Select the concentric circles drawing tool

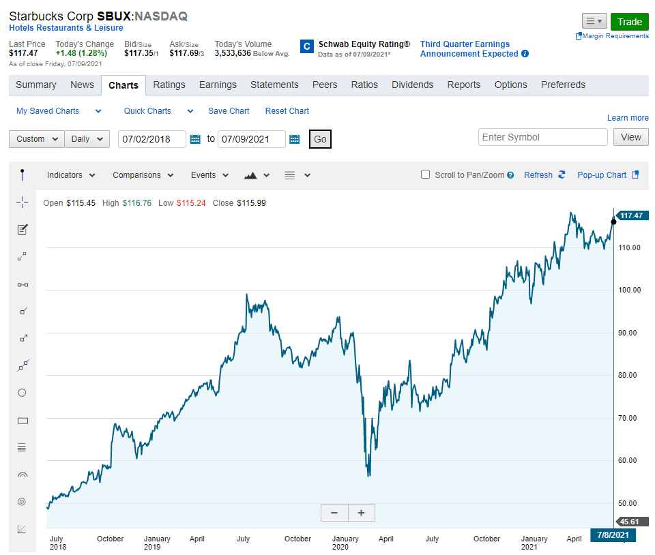click(22, 502)
